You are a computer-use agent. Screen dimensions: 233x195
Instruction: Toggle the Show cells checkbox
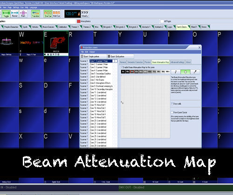pos(172,104)
